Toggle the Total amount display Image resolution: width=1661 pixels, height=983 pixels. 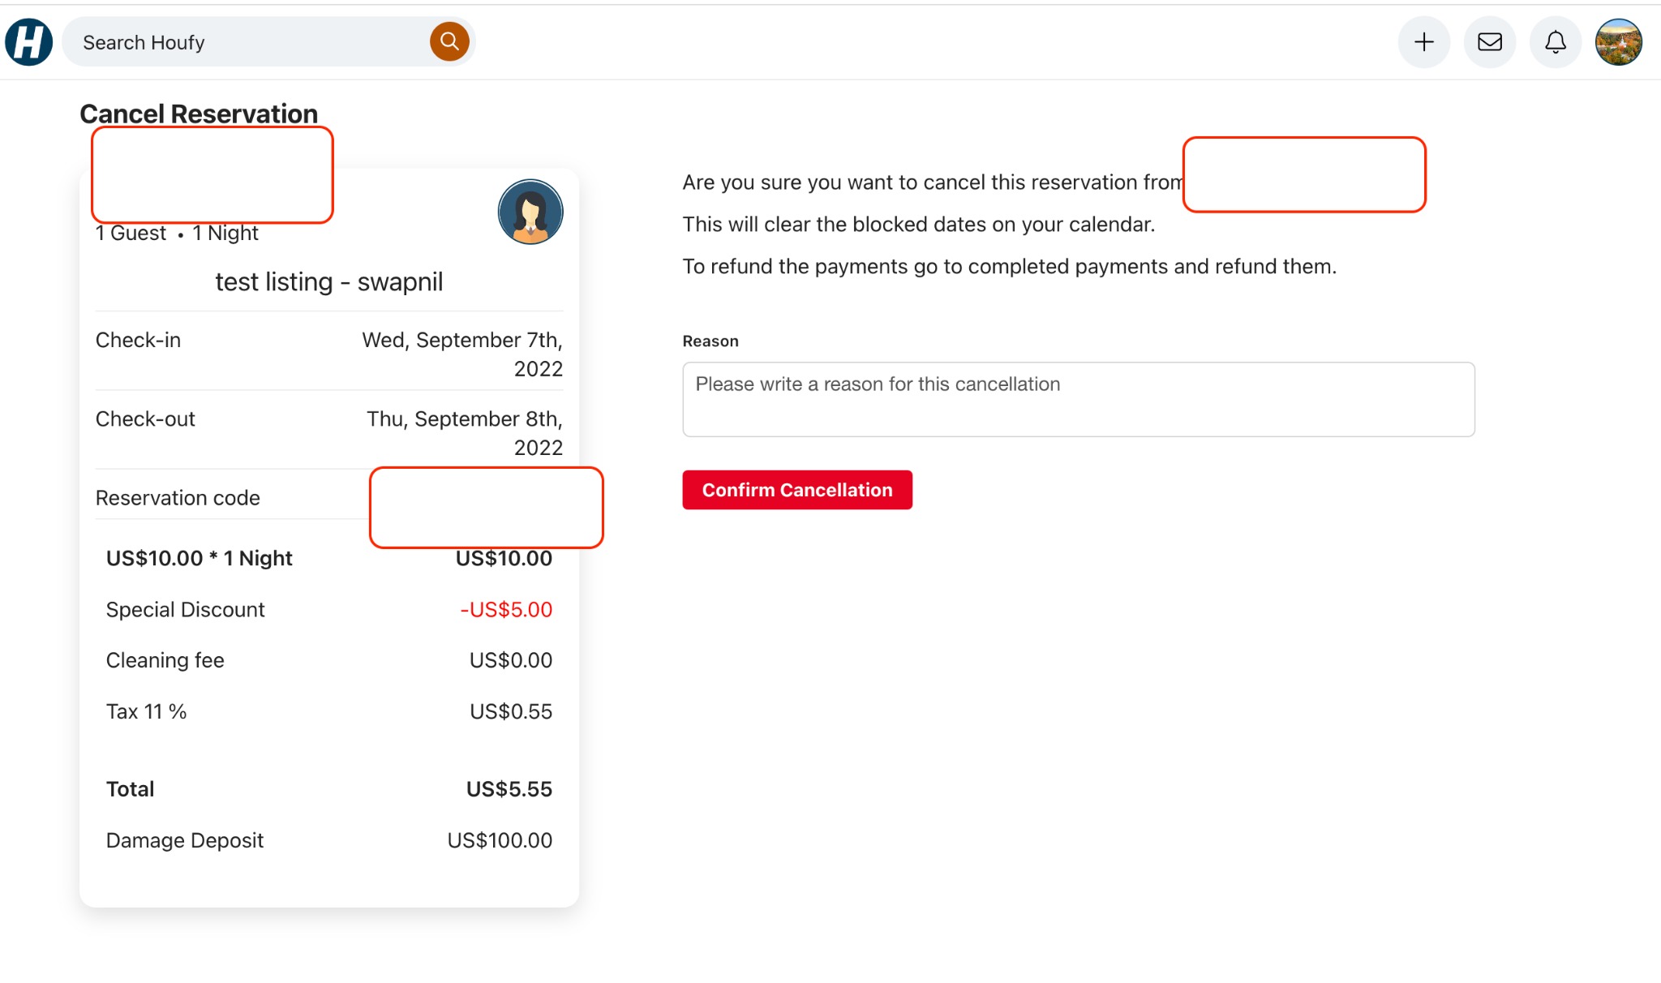pyautogui.click(x=328, y=788)
